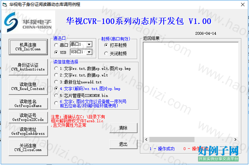Click the 读取地址 GetPeopleAddress button

[28, 131]
